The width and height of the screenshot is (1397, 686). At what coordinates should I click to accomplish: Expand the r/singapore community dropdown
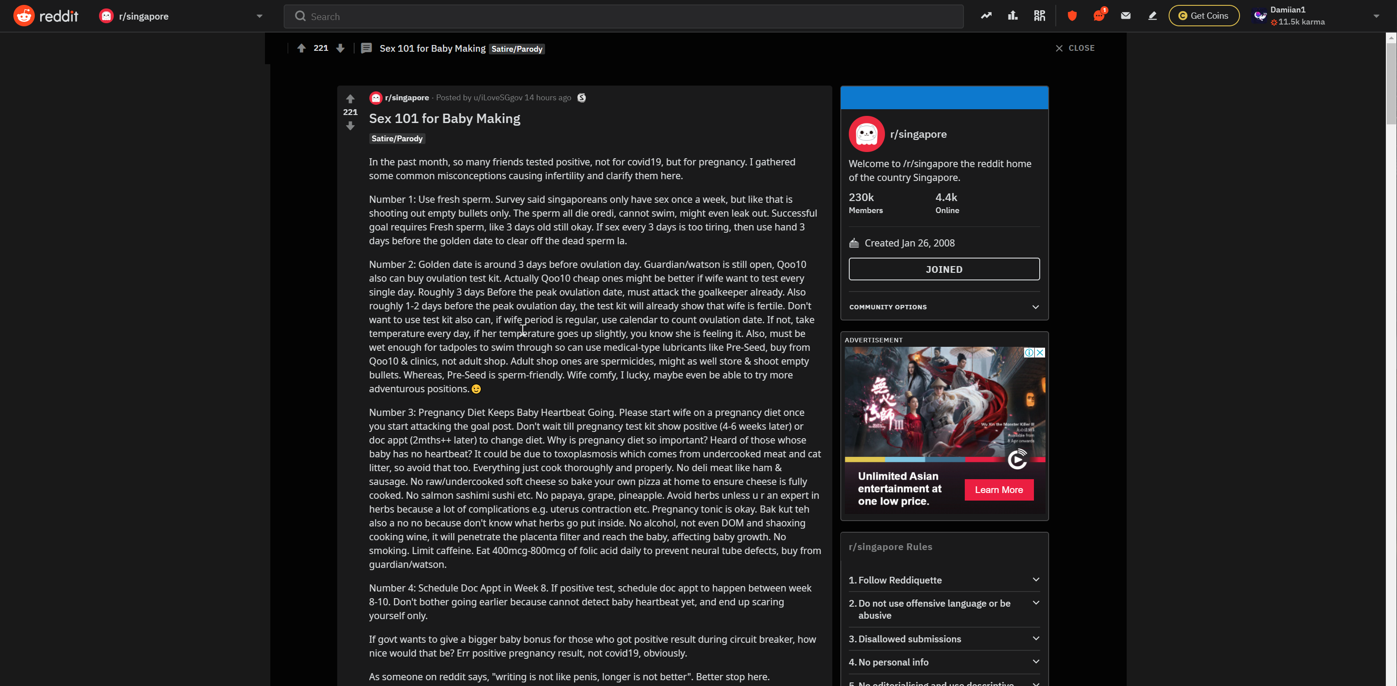tap(259, 16)
